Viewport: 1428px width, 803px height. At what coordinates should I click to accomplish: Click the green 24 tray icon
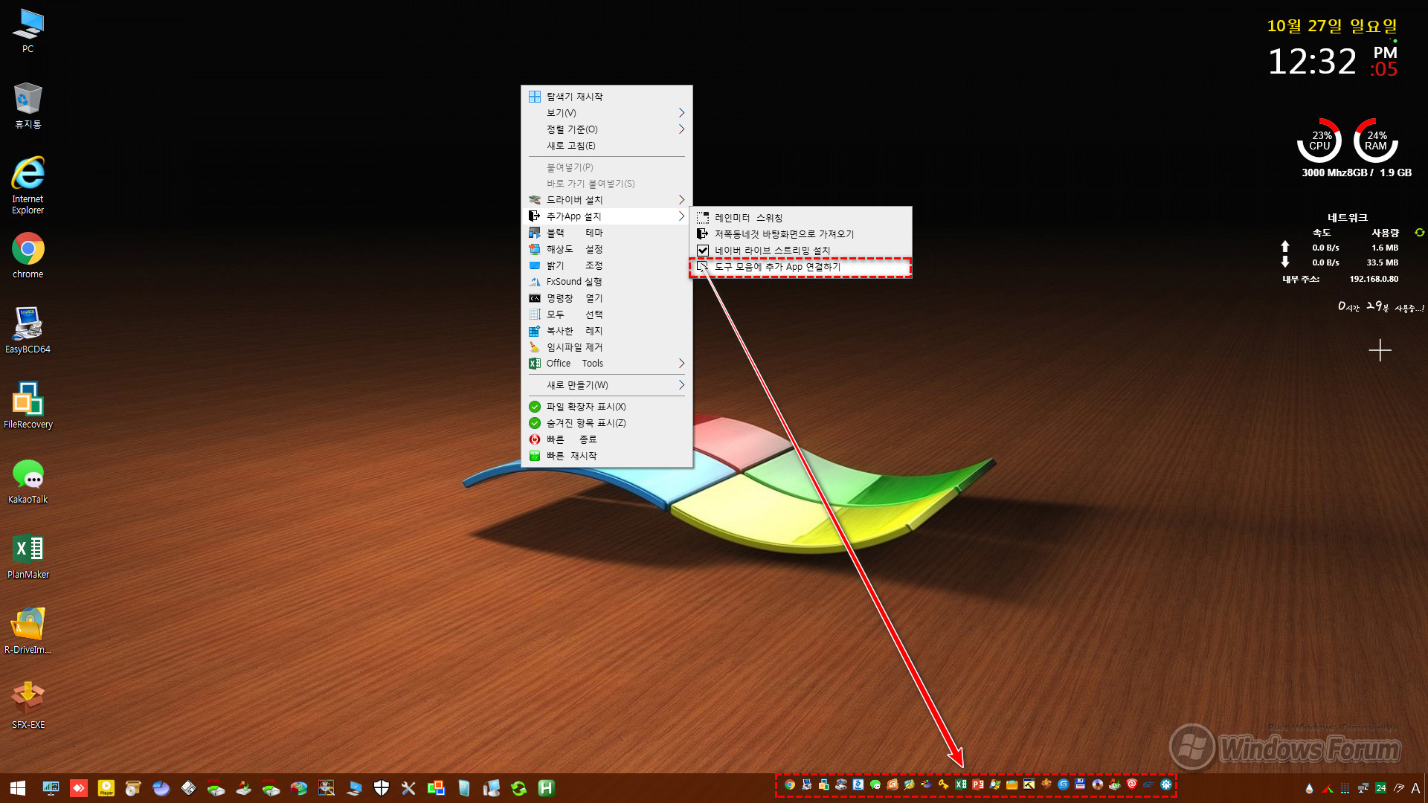click(1381, 788)
